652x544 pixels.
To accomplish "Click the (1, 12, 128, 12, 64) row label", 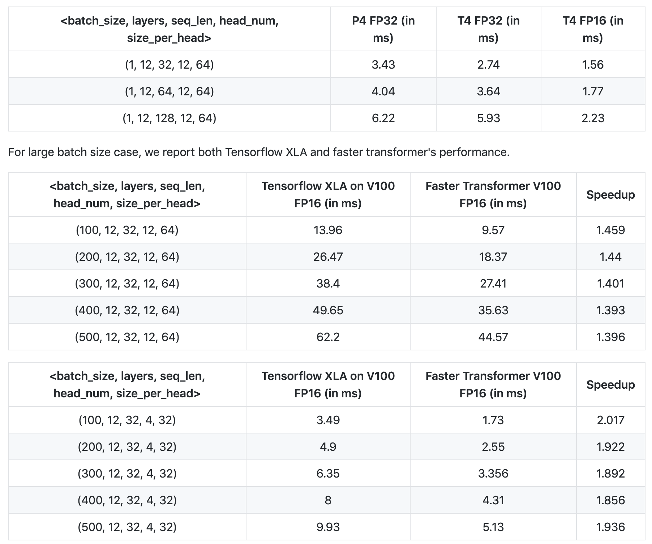I will click(169, 118).
